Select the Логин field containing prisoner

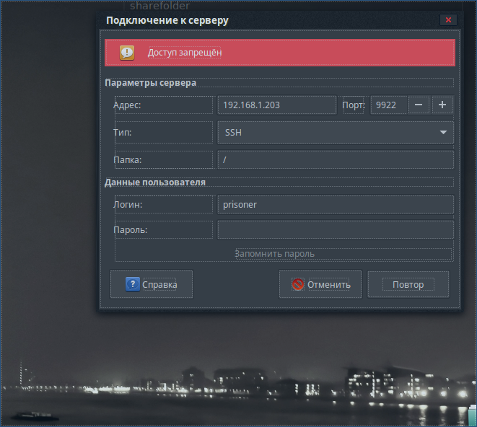[335, 204]
